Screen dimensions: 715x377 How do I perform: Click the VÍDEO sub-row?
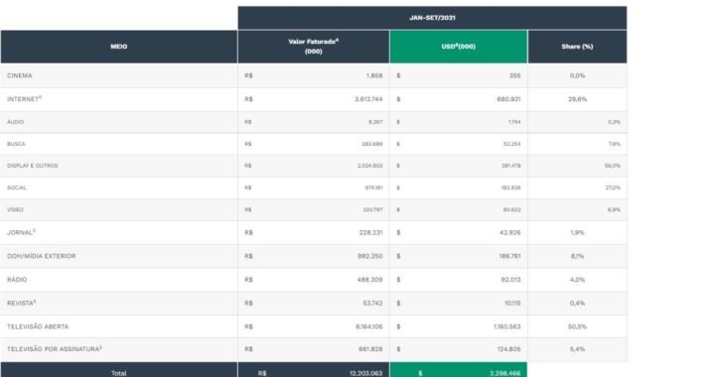(313, 210)
